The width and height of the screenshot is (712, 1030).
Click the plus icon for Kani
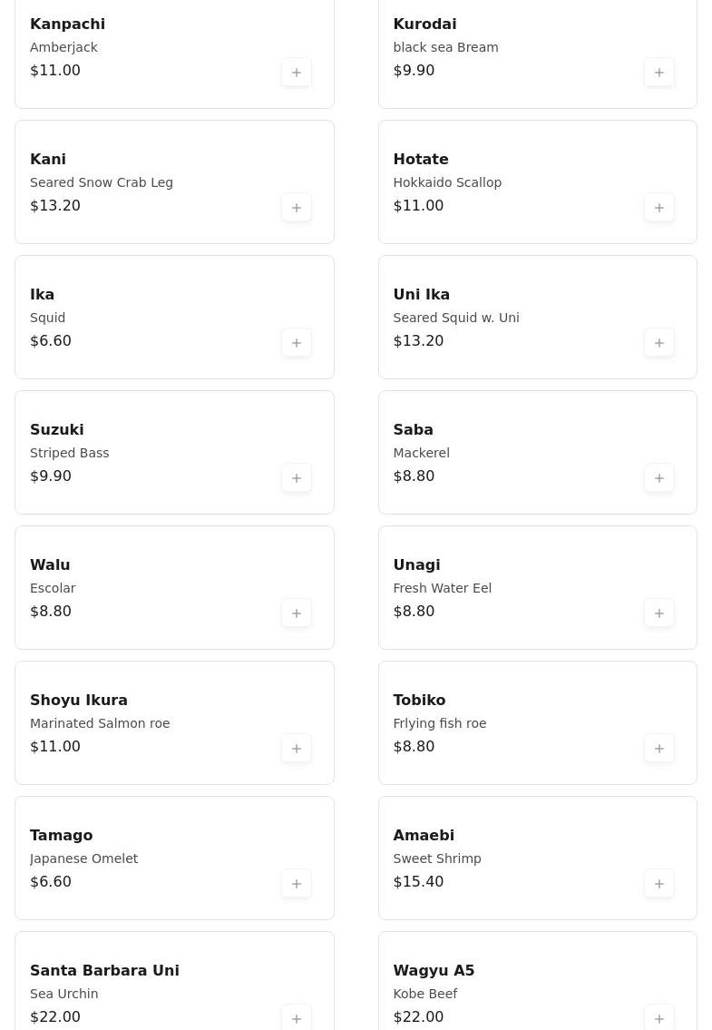pyautogui.click(x=297, y=208)
